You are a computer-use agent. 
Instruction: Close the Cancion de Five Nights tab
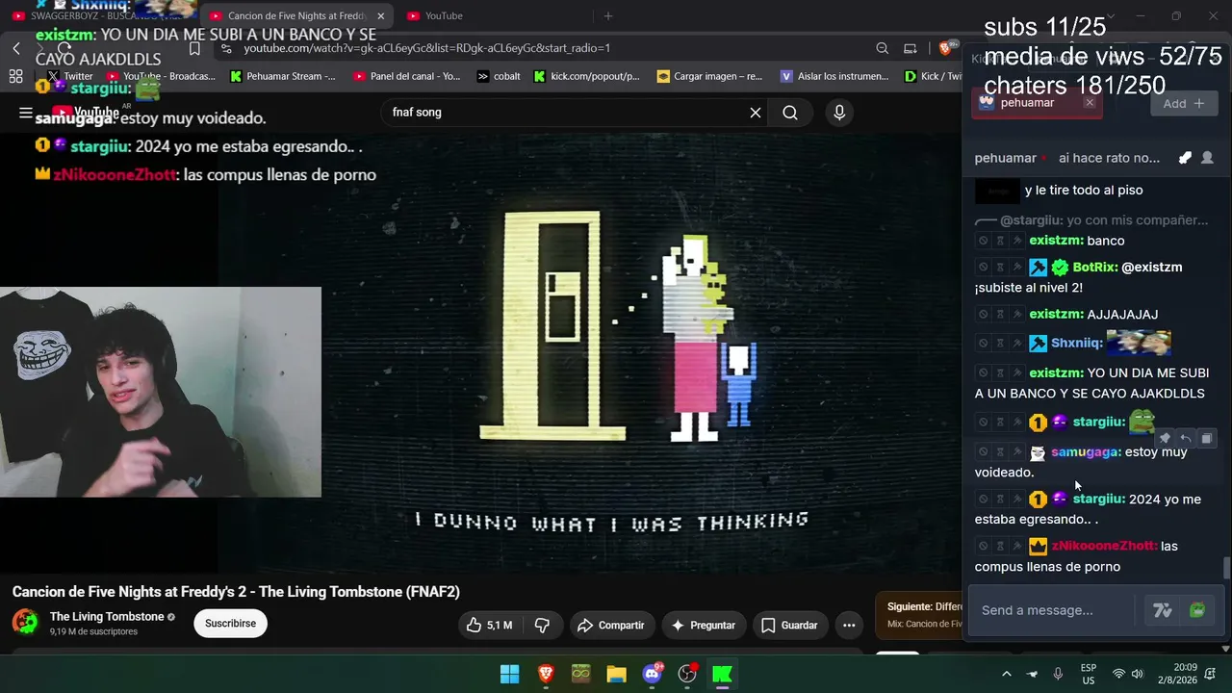(380, 15)
